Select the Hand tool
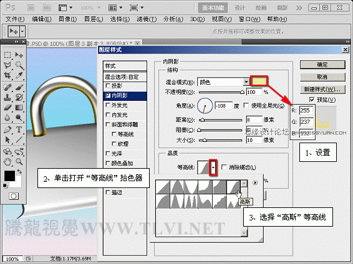Viewport: 353px width, 264px height. (x=7, y=161)
